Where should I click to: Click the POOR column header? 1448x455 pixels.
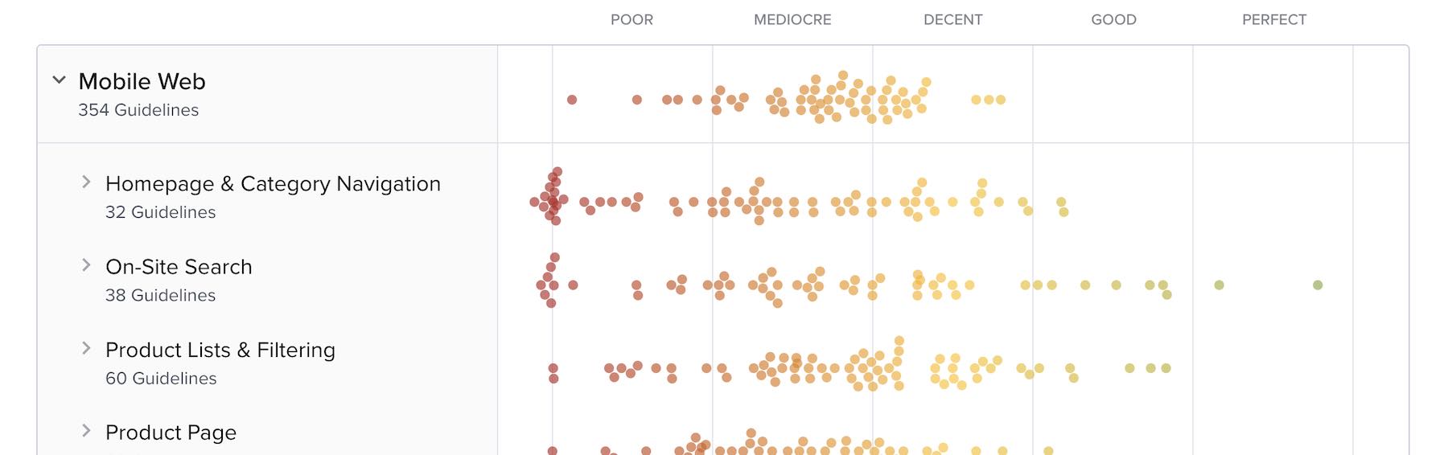tap(631, 20)
